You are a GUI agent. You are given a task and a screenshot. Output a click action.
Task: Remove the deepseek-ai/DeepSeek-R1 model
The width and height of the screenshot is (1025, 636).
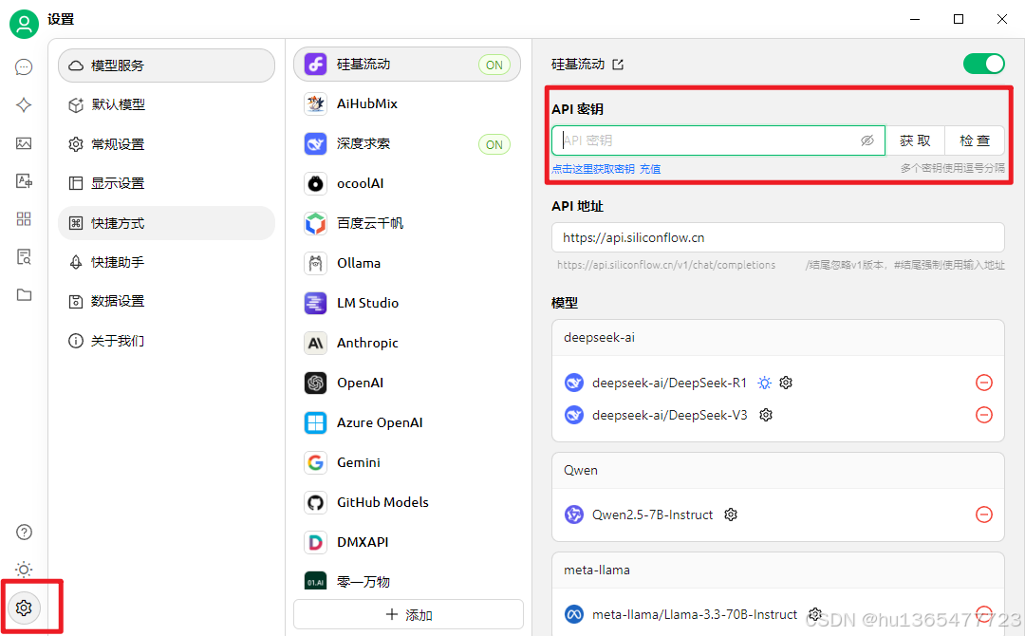(x=984, y=383)
